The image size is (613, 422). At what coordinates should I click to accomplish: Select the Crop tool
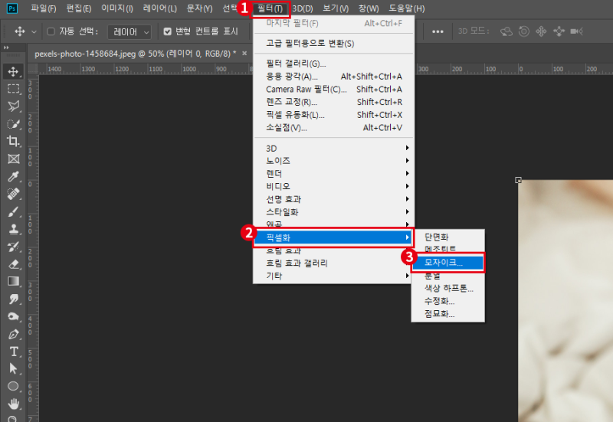(13, 141)
